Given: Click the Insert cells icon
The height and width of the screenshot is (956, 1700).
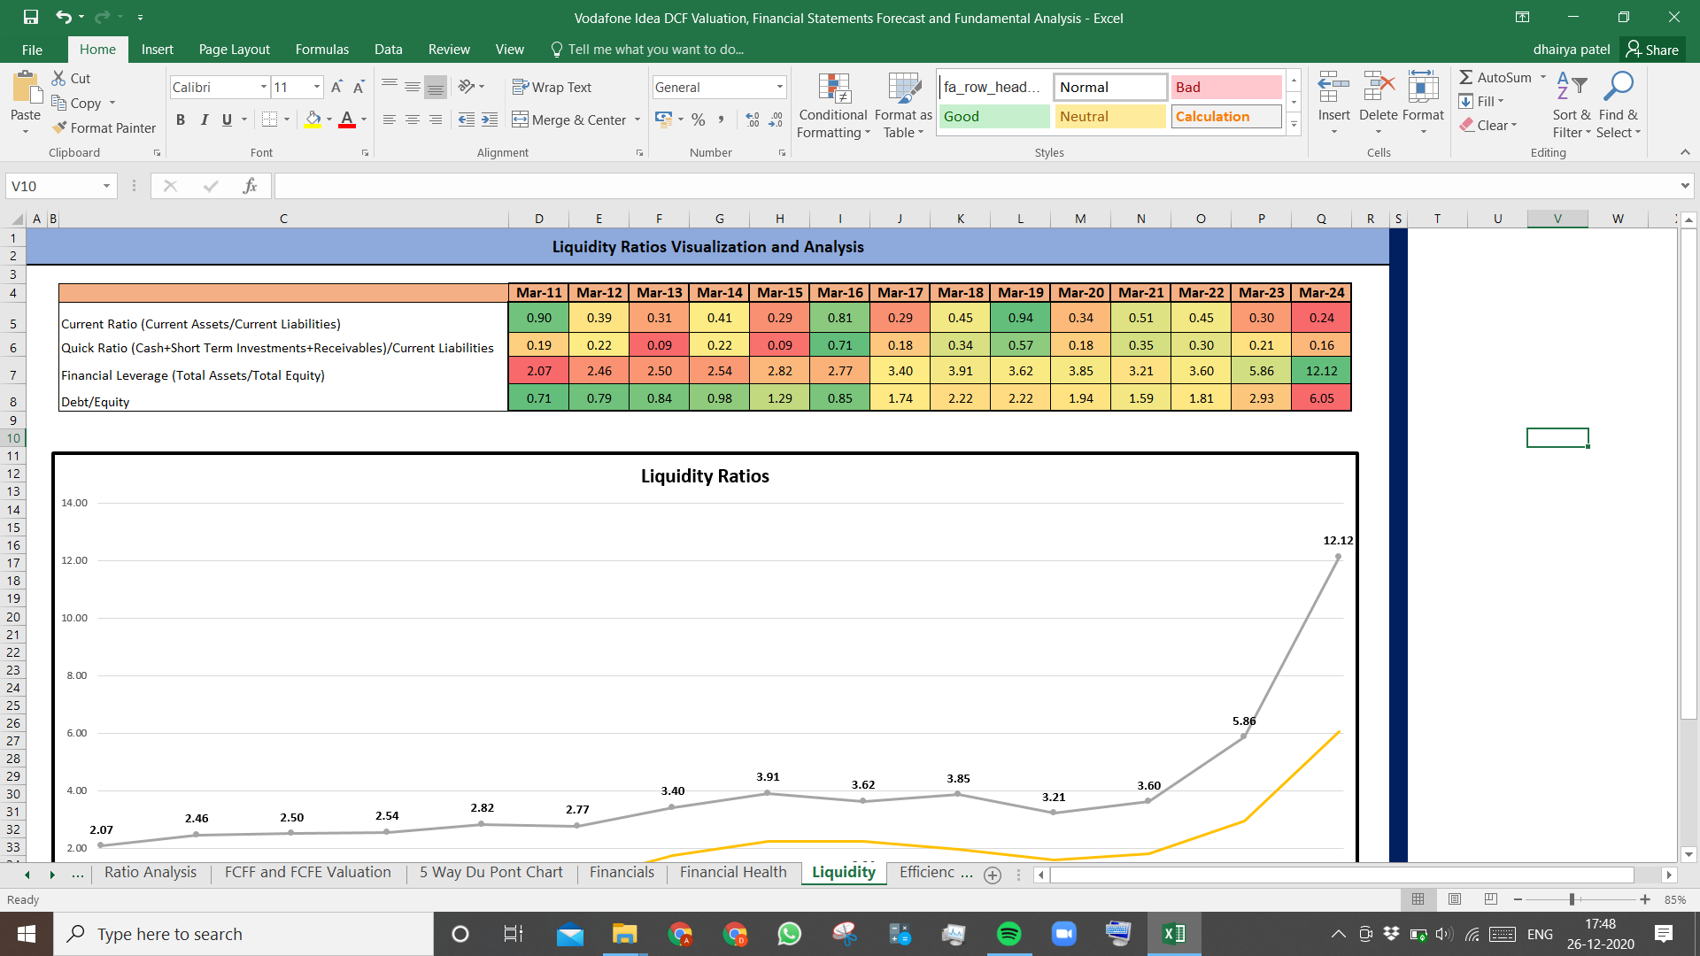Looking at the screenshot, I should (x=1333, y=89).
